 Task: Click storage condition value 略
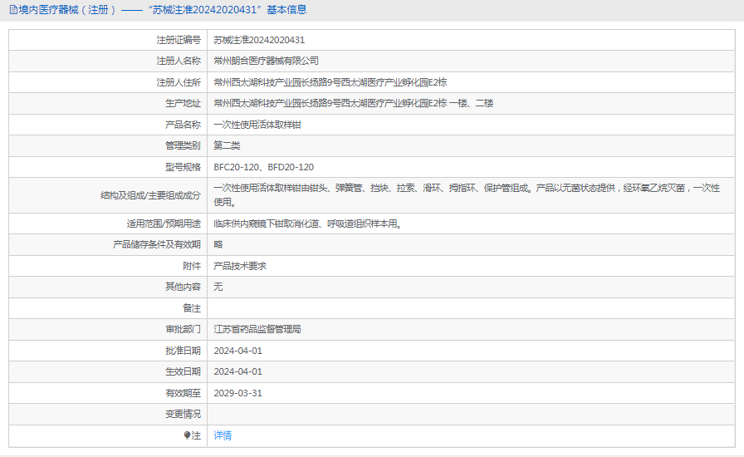click(218, 244)
